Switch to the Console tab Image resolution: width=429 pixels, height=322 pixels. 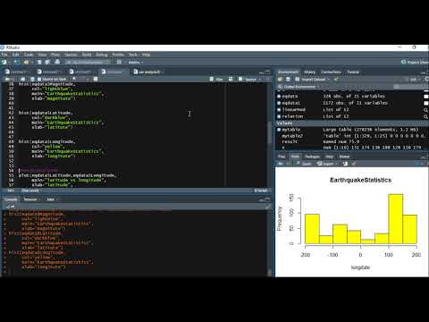coord(11,199)
